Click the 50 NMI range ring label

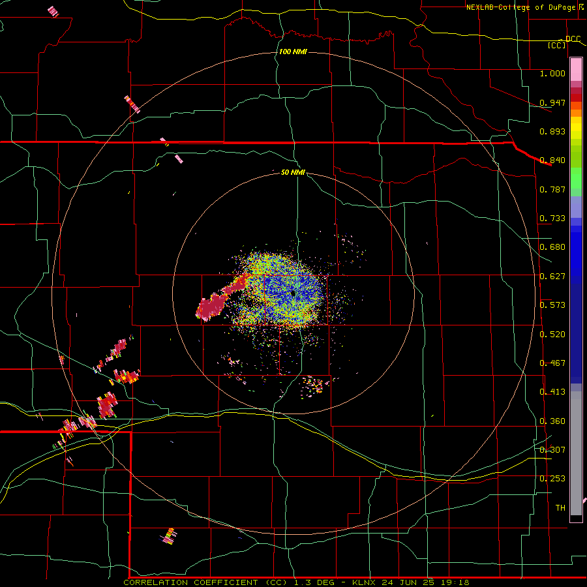pos(293,172)
